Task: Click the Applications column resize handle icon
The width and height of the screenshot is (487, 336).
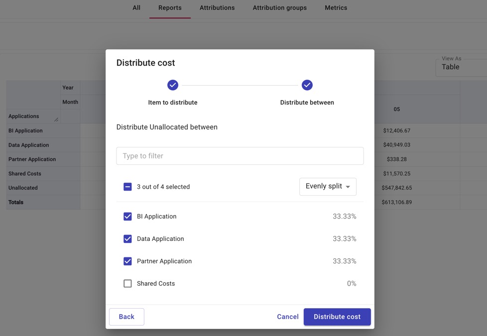Action: pyautogui.click(x=56, y=119)
